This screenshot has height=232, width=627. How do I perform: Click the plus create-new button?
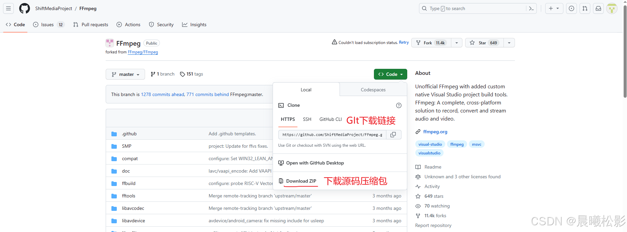pos(551,8)
